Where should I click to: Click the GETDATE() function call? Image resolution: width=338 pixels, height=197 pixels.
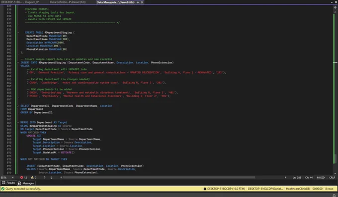[68, 152]
